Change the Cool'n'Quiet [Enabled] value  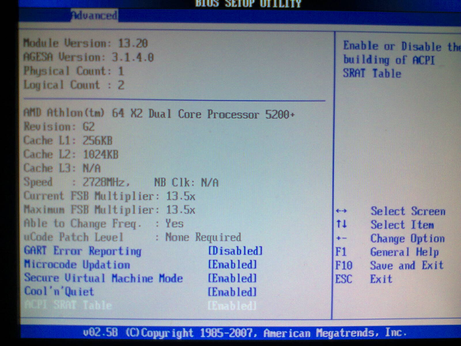232,292
